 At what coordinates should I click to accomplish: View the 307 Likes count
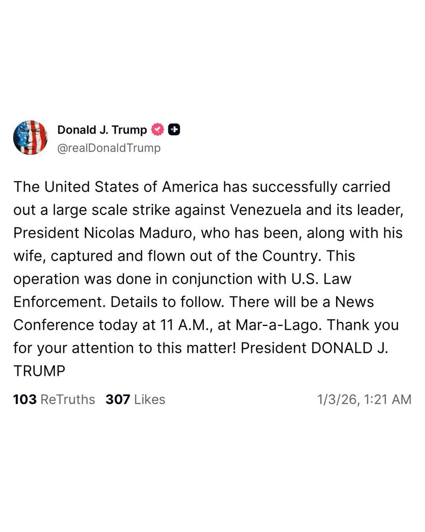click(118, 399)
